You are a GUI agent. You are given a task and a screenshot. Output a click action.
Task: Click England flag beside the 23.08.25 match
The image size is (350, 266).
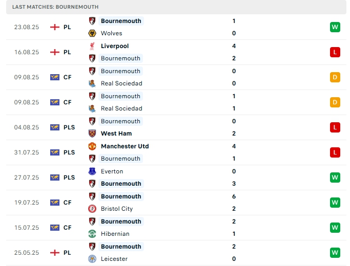pyautogui.click(x=55, y=27)
